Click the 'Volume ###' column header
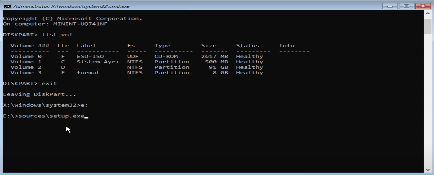Viewport: 434px width, 175px height. point(30,45)
